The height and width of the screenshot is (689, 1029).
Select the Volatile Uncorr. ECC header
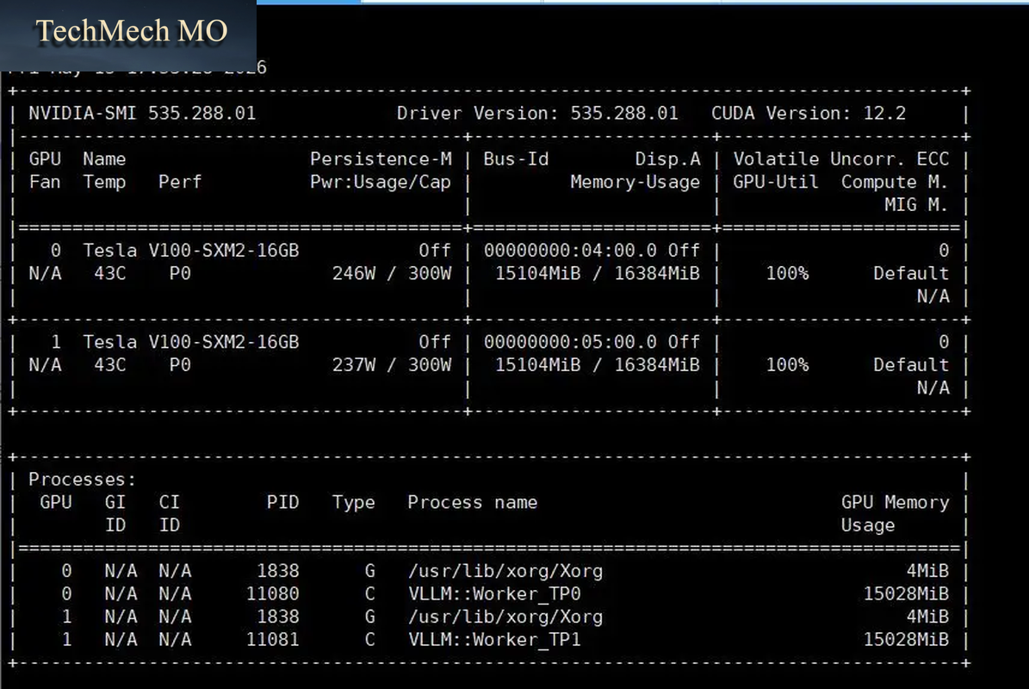840,158
